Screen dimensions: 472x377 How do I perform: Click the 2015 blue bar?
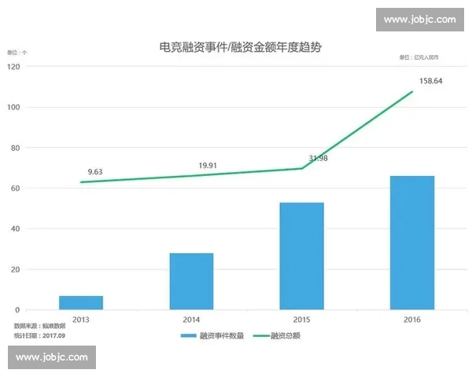301,256
